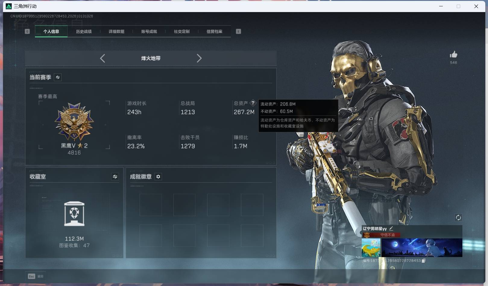Click the 烽火地带 mode title
Screen dimensions: 488x286
point(151,58)
